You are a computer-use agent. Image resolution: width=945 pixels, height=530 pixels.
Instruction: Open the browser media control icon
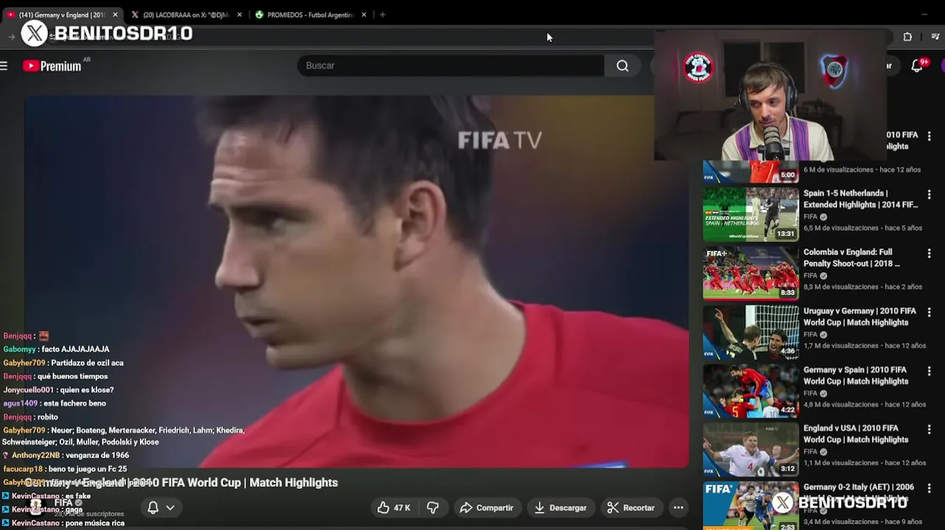point(935,37)
